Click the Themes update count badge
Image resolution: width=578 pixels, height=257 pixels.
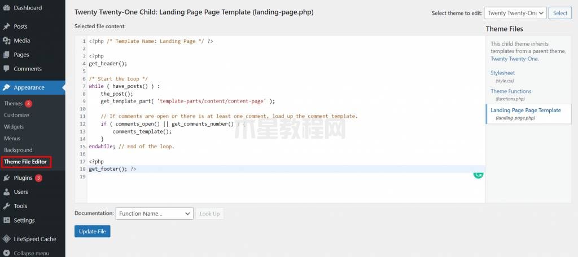click(28, 104)
